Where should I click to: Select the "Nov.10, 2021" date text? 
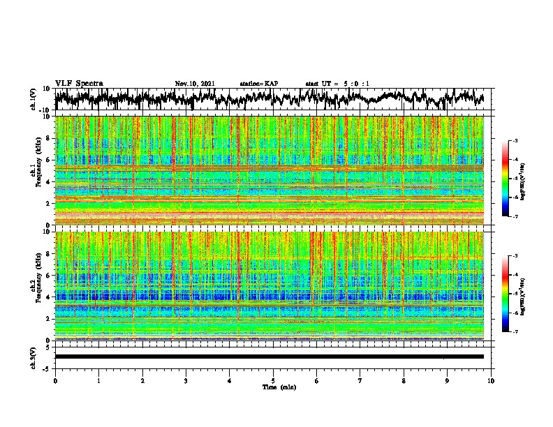tap(195, 84)
